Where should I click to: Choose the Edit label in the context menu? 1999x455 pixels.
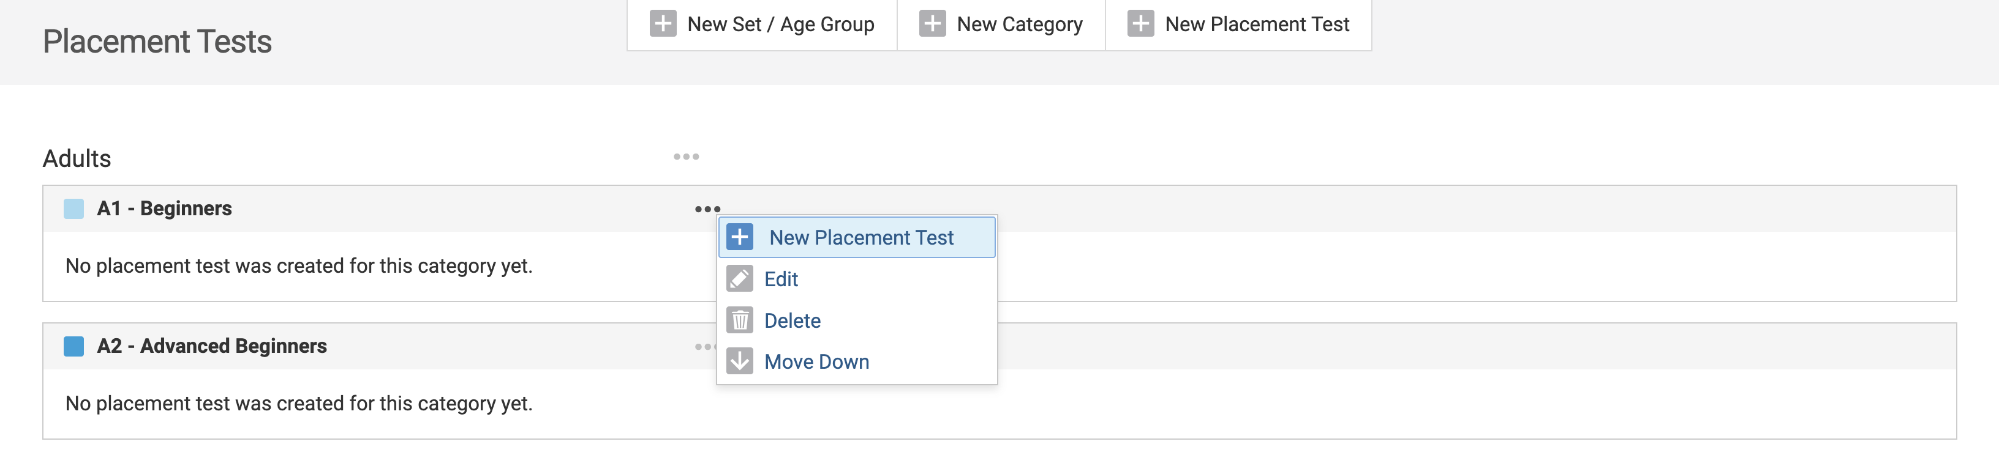(781, 279)
